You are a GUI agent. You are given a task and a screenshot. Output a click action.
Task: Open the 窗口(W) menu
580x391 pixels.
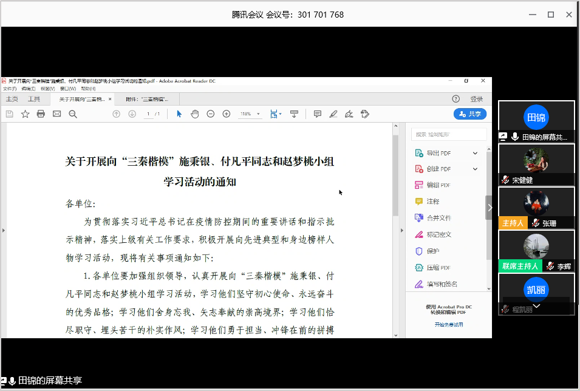68,89
